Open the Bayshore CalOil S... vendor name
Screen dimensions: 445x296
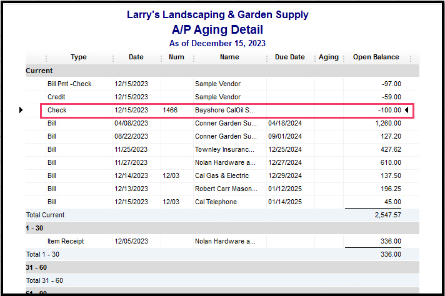tap(225, 110)
